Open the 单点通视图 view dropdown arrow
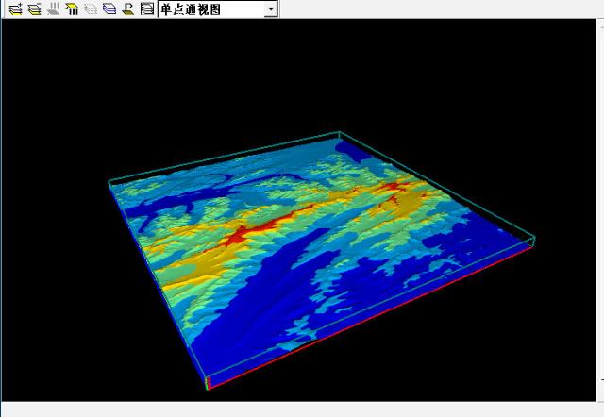Screen dimensions: 604x417 271,9
